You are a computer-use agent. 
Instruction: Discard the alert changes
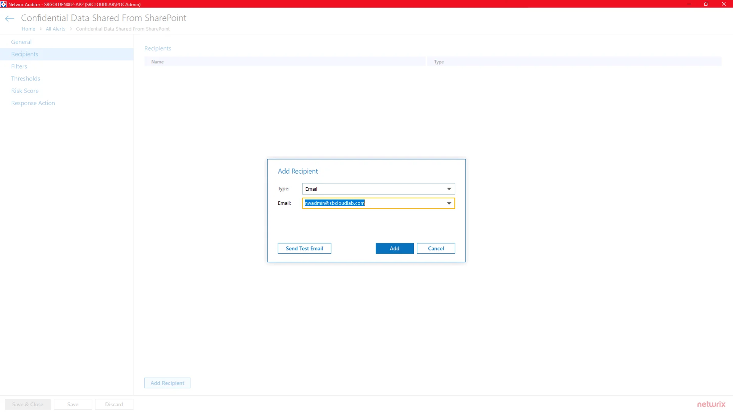pos(114,404)
